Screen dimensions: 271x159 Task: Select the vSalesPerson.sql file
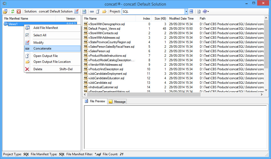[99, 51]
